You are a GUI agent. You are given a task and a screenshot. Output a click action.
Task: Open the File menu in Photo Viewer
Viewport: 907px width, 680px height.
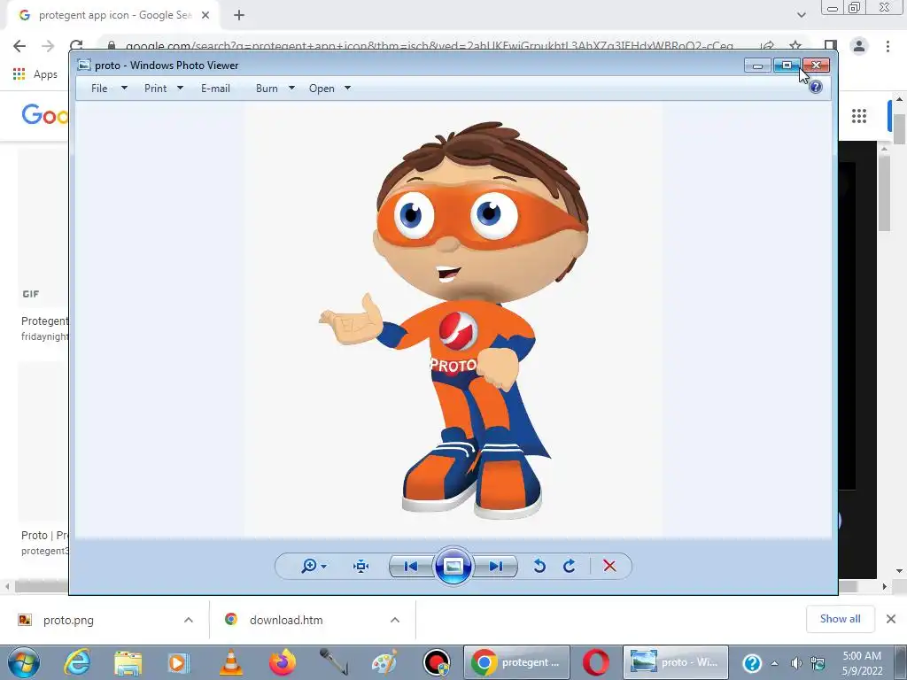pos(99,89)
